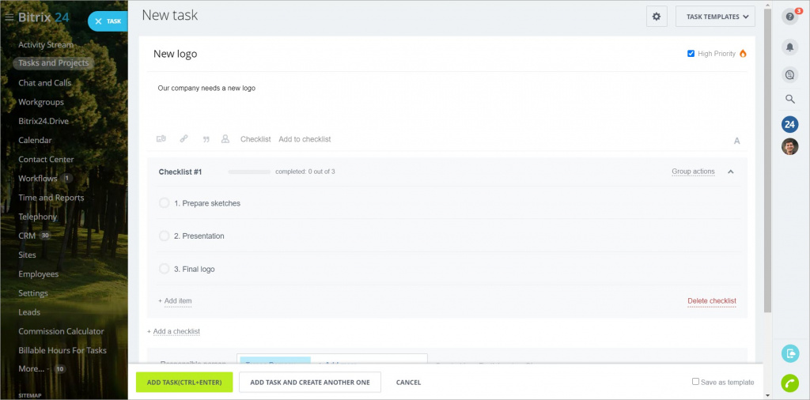This screenshot has height=400, width=810.
Task: Open the notifications bell
Action: pyautogui.click(x=789, y=47)
